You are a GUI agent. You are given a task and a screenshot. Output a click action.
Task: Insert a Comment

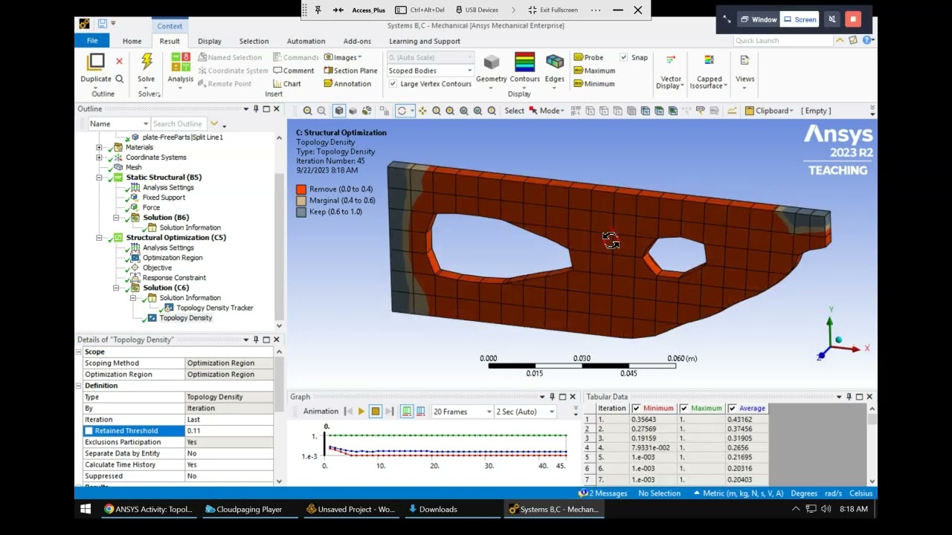point(293,71)
